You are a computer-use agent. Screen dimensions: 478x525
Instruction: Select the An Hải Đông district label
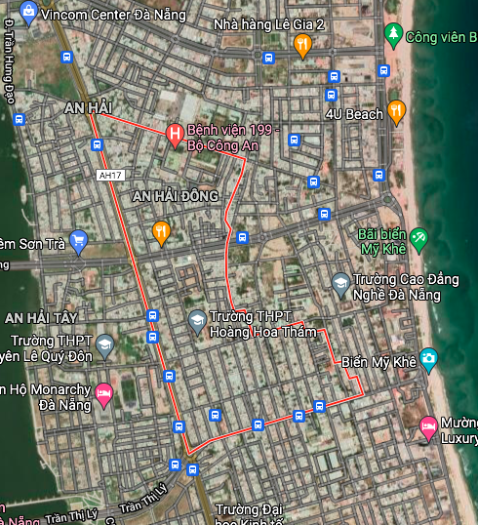pyautogui.click(x=175, y=196)
